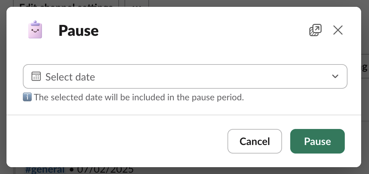
Task: Open the #general channel link
Action: tap(45, 170)
